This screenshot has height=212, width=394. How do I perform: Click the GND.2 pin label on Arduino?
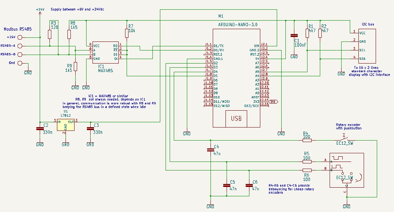click(x=254, y=50)
